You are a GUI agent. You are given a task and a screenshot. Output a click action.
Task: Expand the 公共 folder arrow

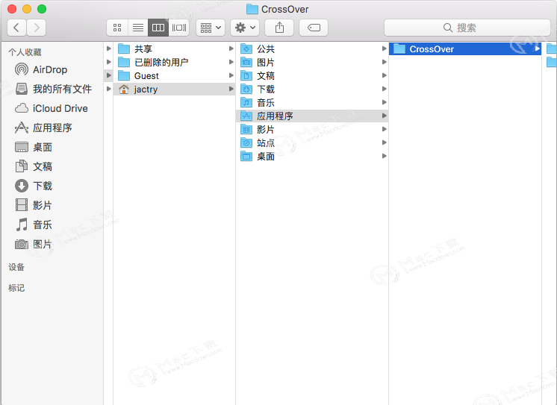tap(384, 48)
